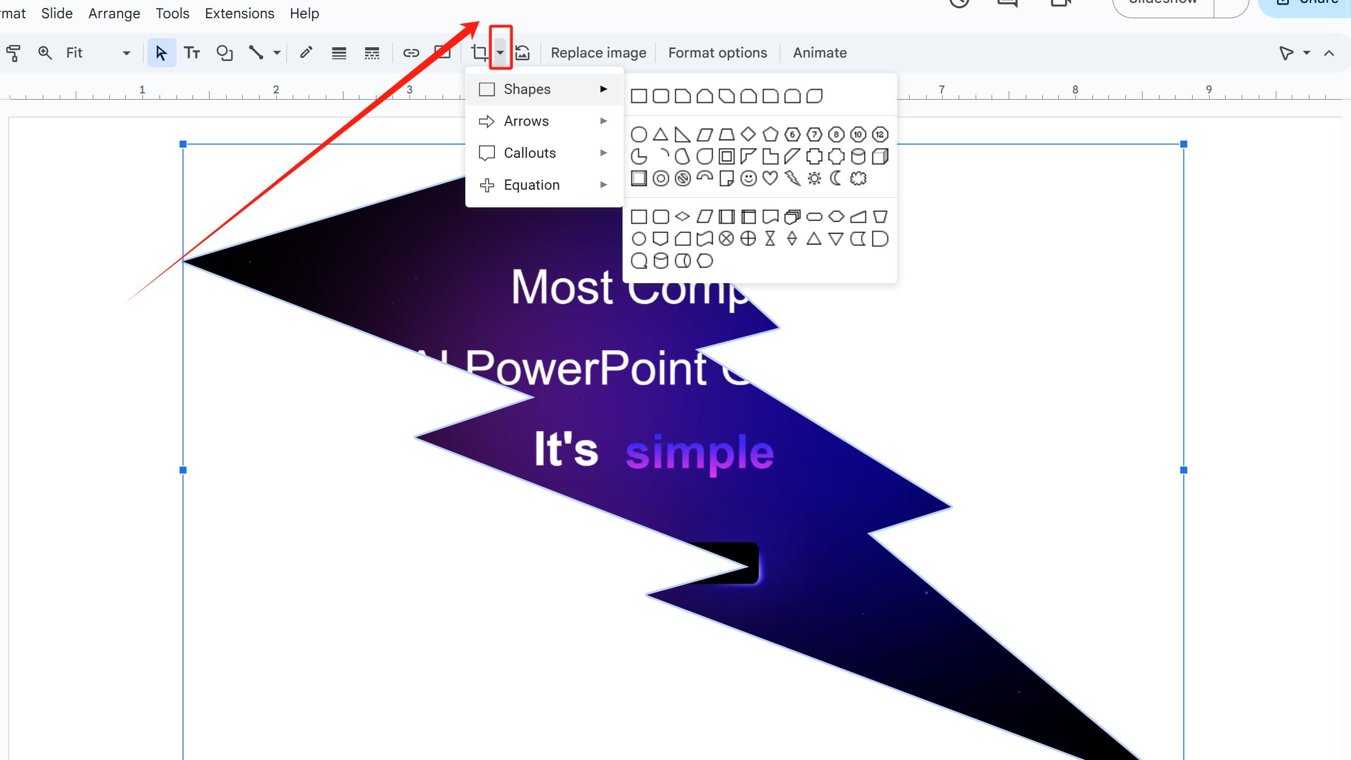Click the Animate button

(x=820, y=53)
